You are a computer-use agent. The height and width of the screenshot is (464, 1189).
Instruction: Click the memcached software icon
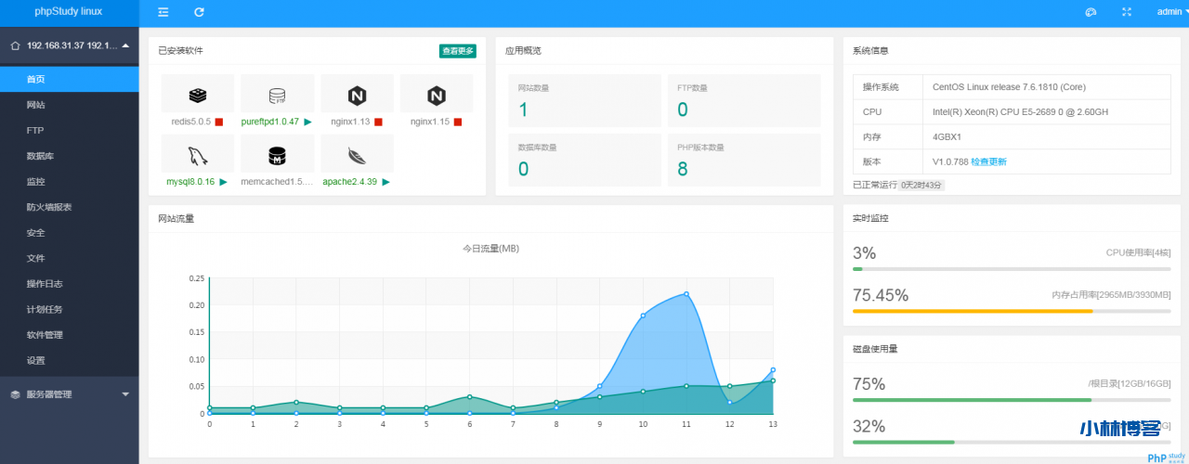point(277,154)
